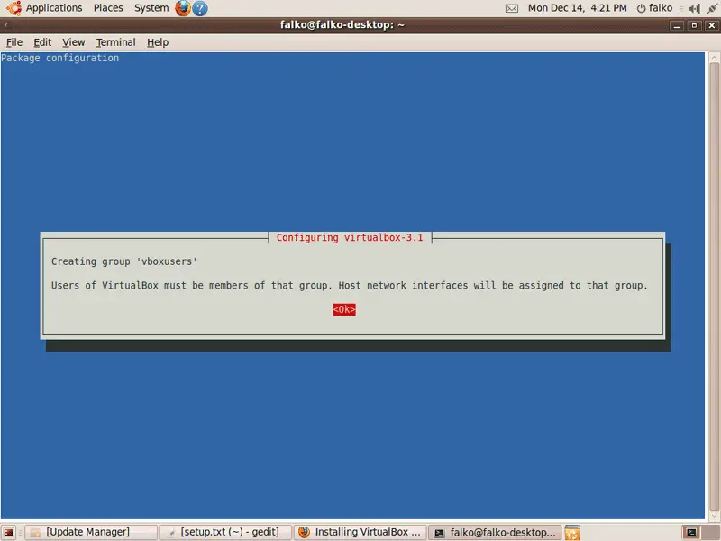Viewport: 721px width, 541px height.
Task: Open the Help icon in top panel
Action: click(200, 8)
